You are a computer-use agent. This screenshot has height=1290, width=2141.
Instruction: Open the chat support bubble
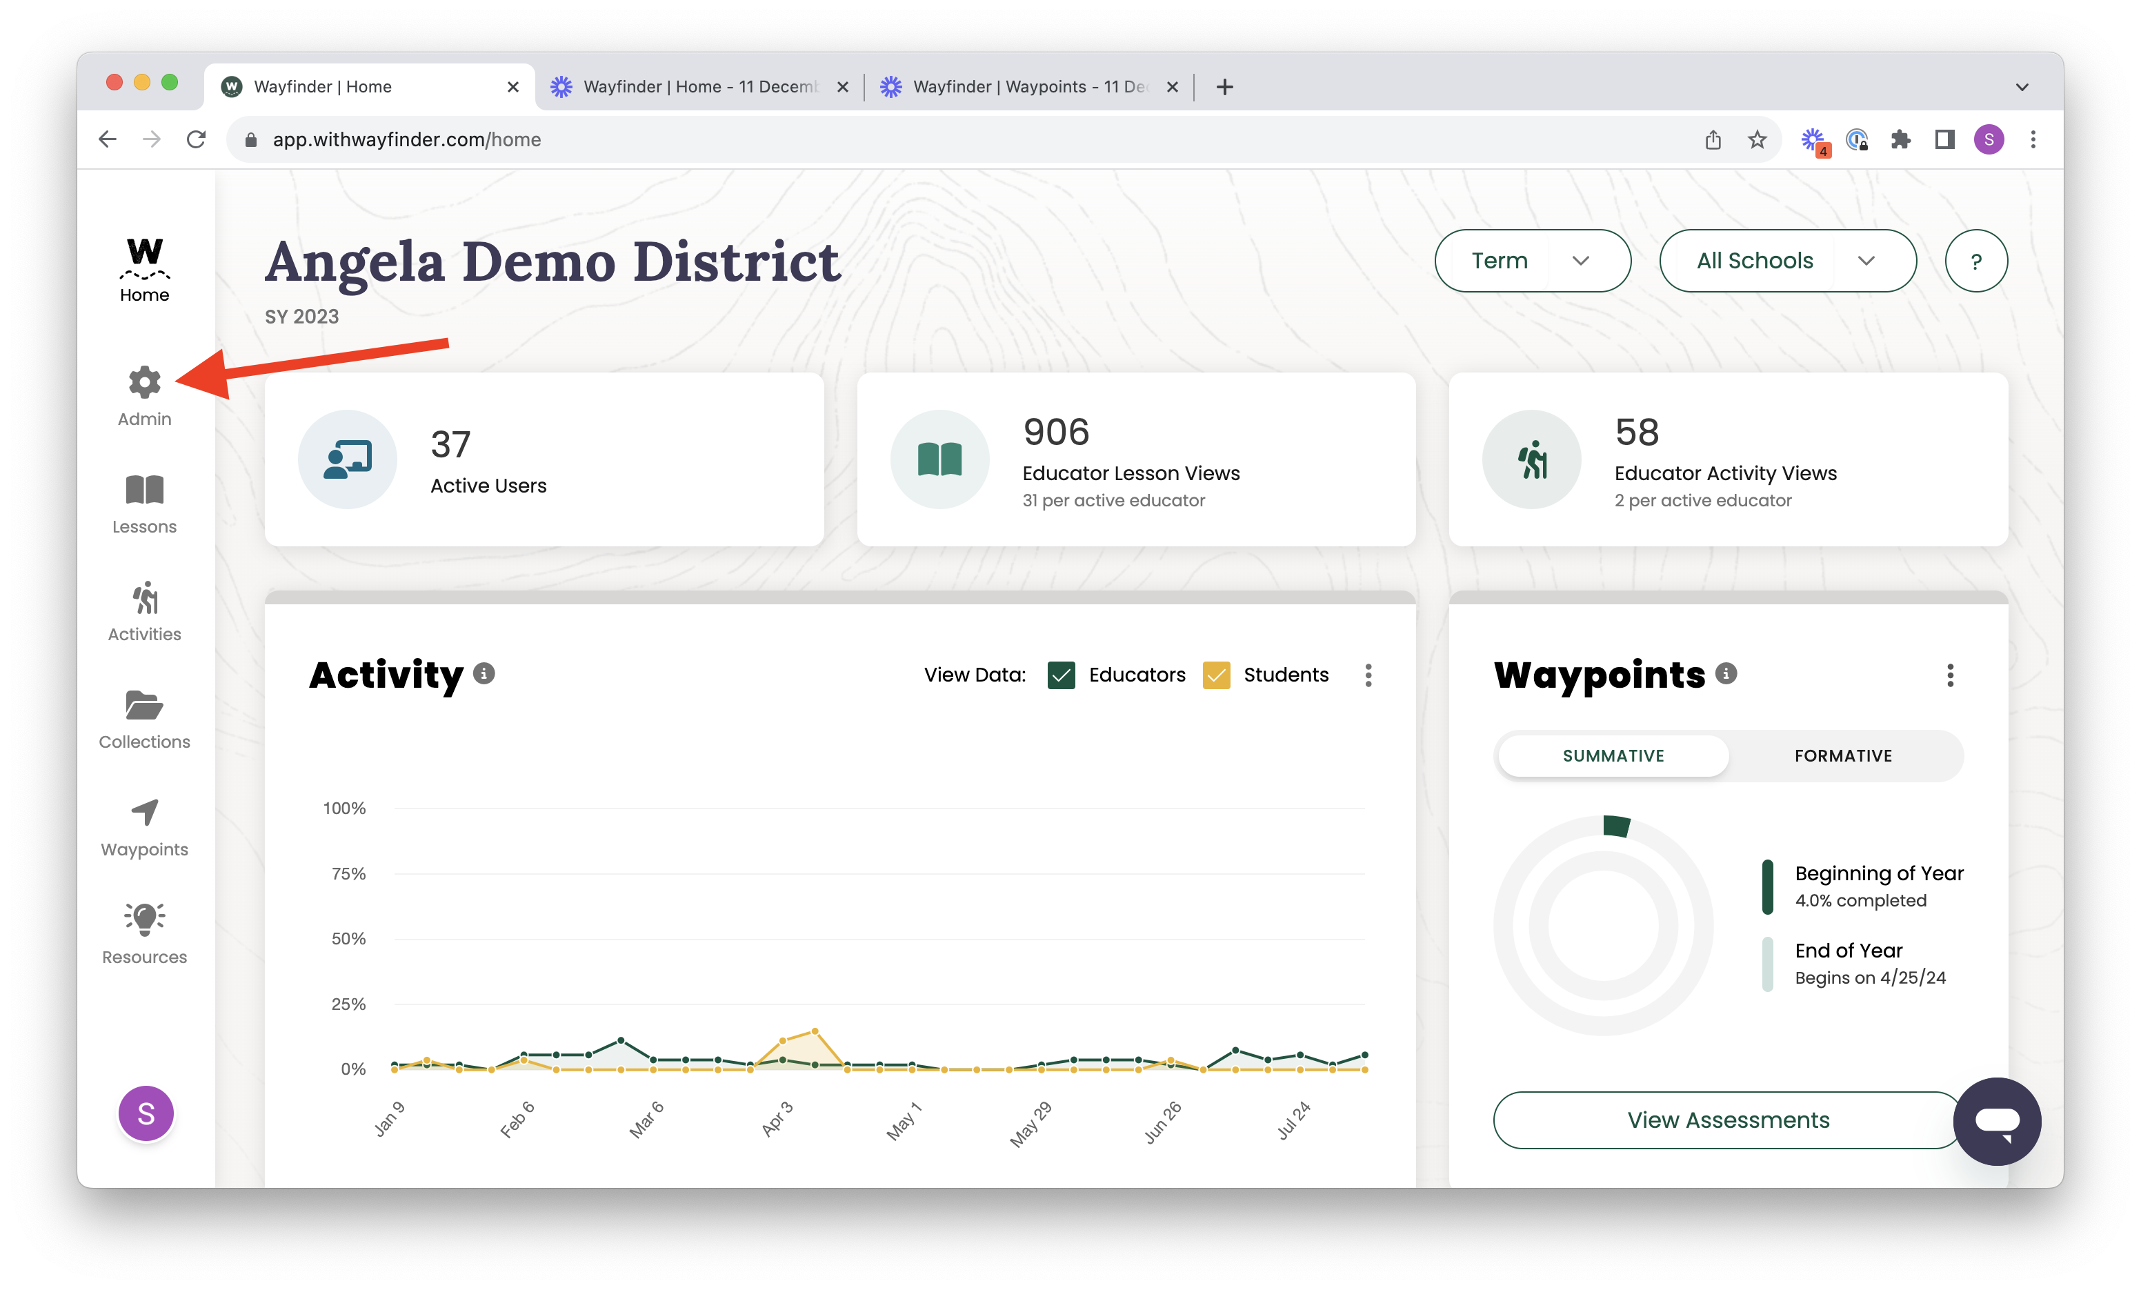1997,1122
